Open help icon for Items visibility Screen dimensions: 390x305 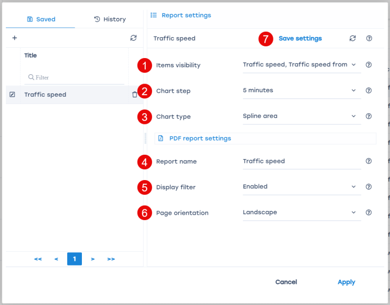click(x=369, y=64)
